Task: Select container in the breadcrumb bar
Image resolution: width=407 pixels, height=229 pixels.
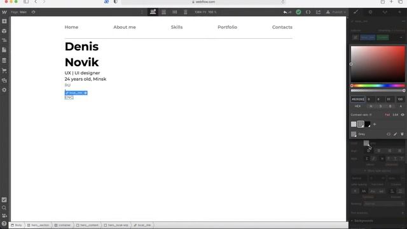Action: pos(63,225)
